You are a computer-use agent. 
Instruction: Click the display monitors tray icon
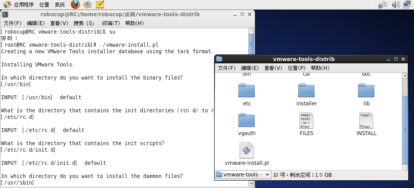pos(407,5)
